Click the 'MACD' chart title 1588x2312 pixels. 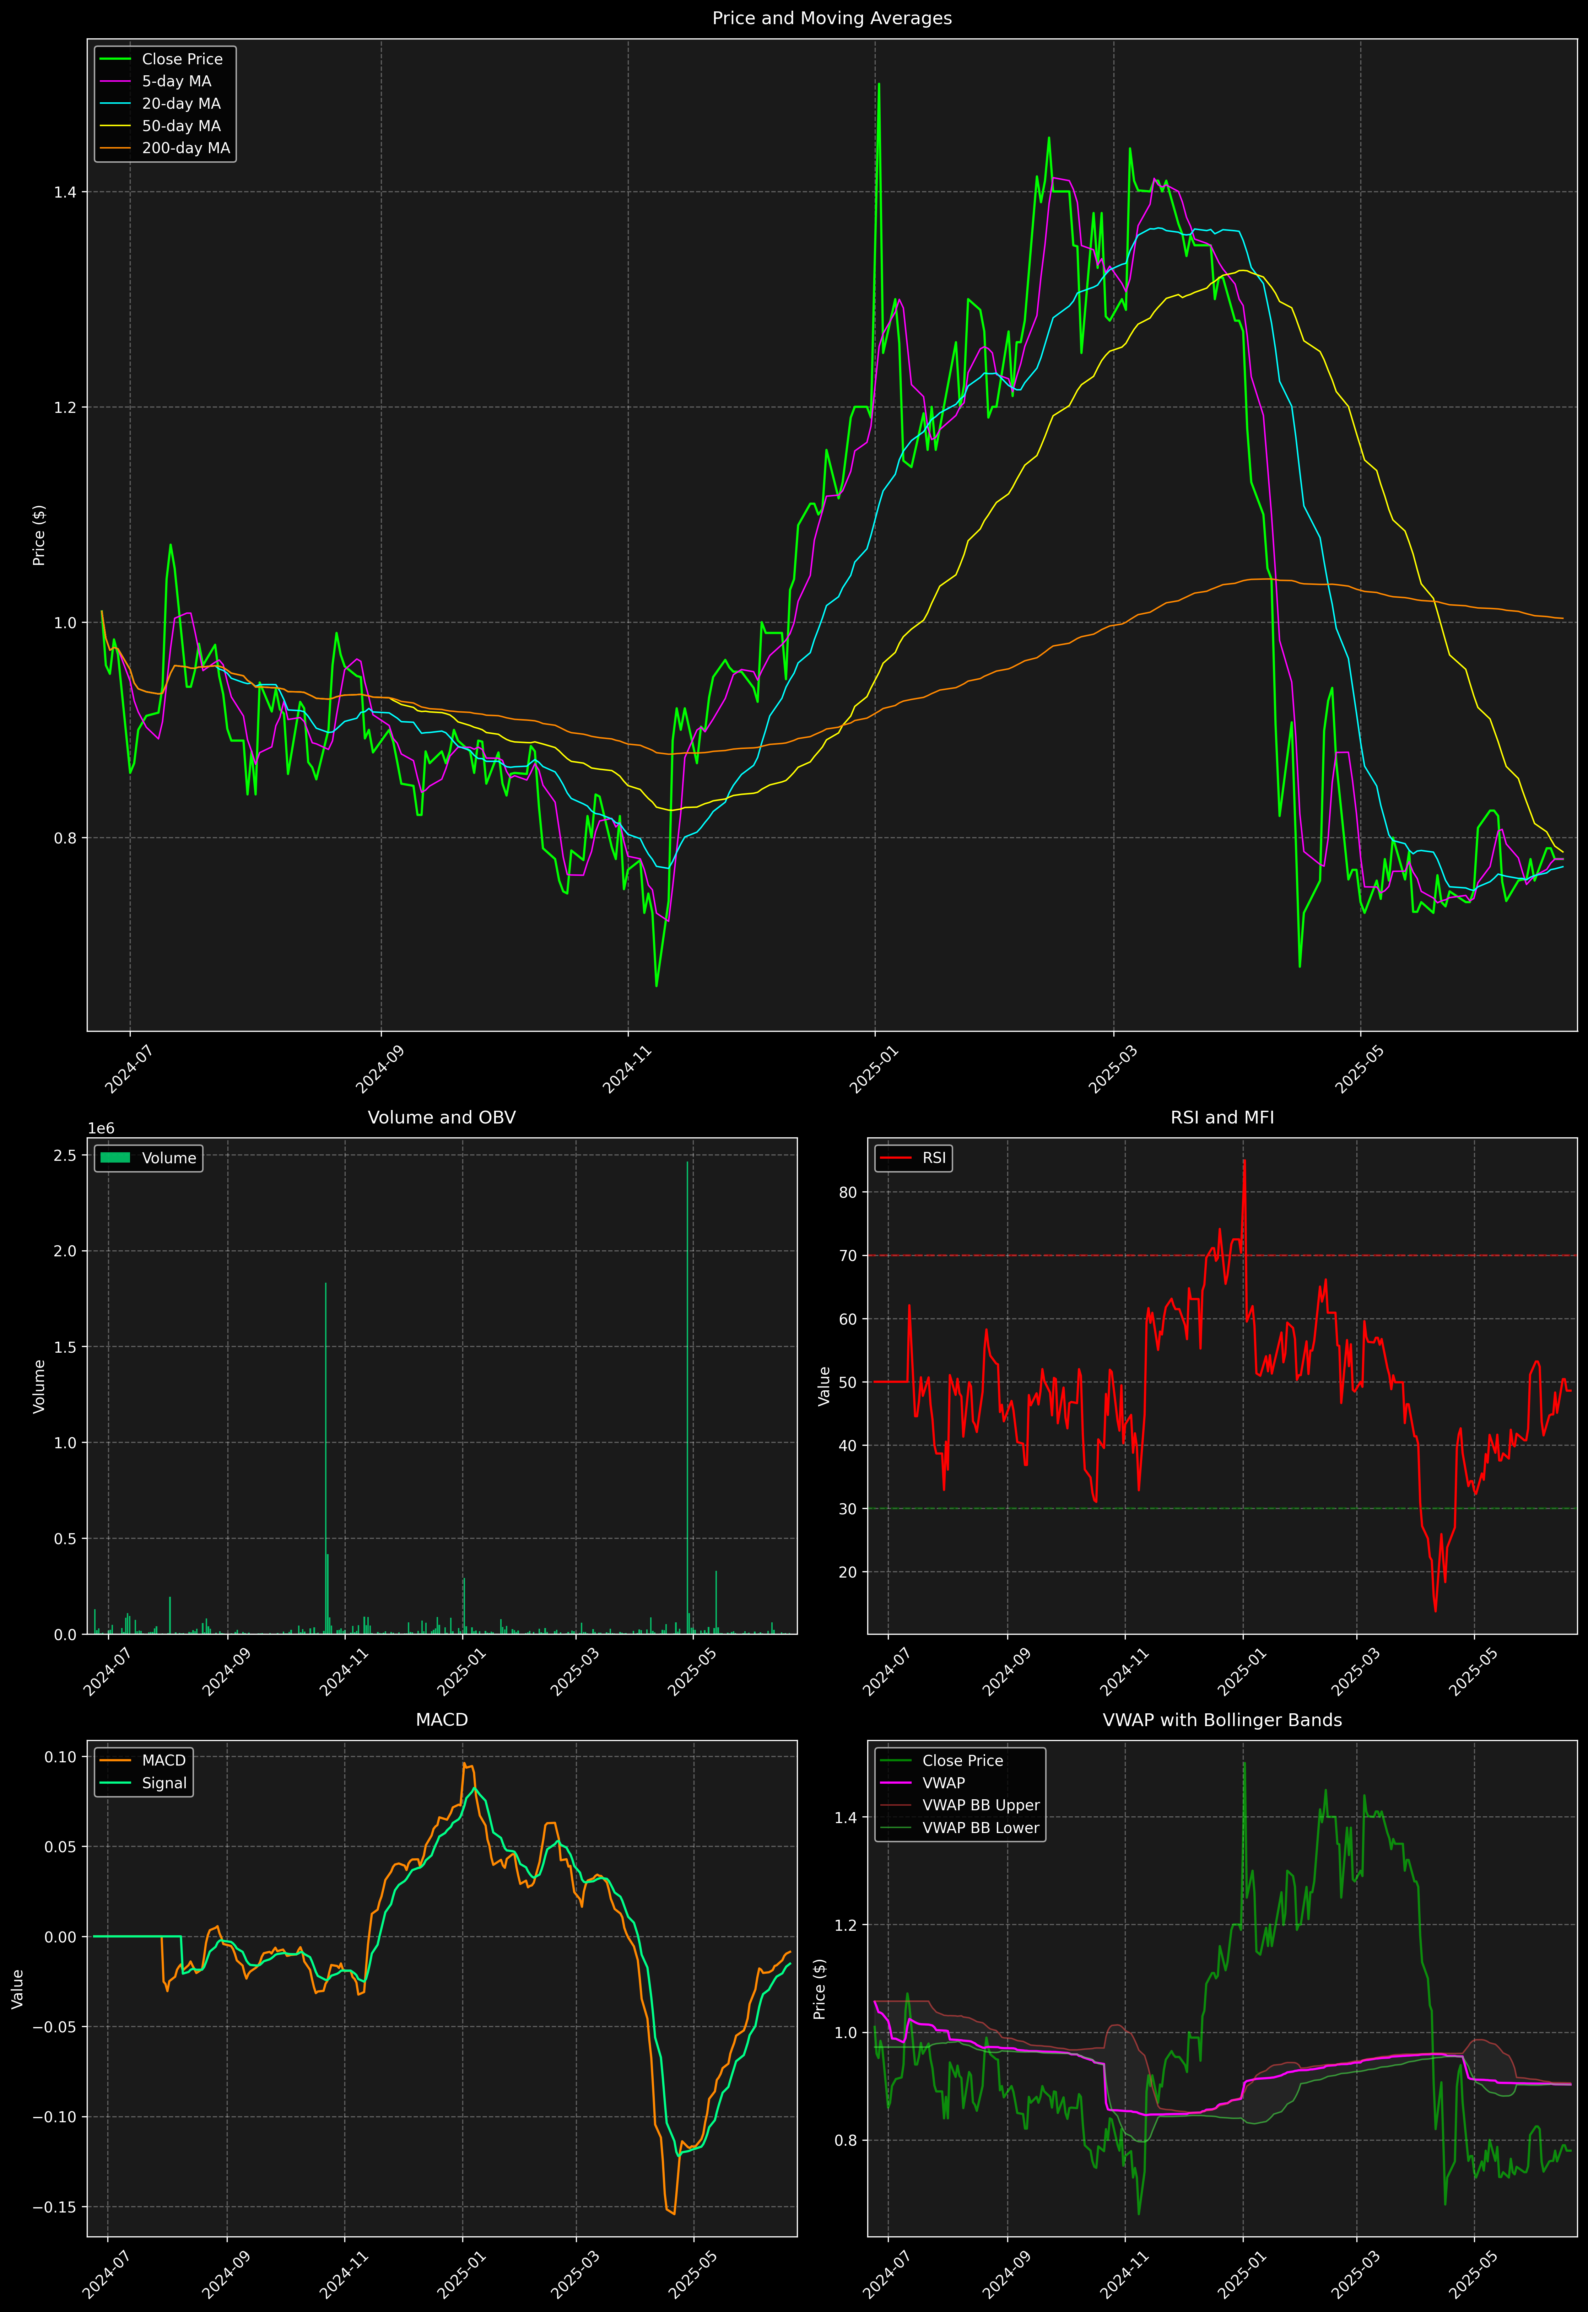click(442, 1720)
